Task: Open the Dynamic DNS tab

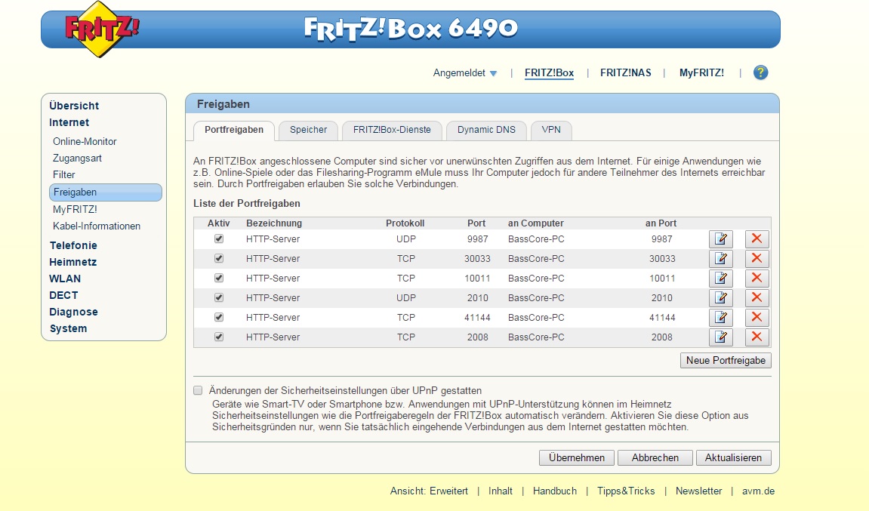Action: (x=486, y=131)
